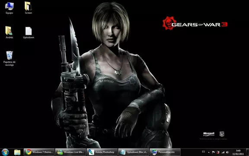Viewport: 249px width, 156px height.
Task: Open Action Center flag icon
Action: 214,153
